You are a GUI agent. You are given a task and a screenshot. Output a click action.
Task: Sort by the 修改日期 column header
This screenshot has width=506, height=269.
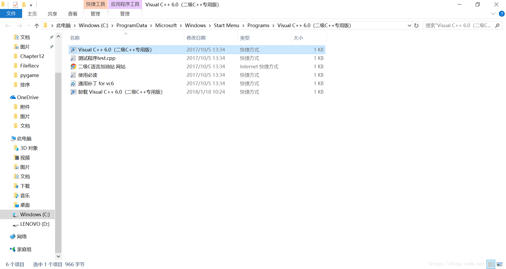pyautogui.click(x=211, y=38)
